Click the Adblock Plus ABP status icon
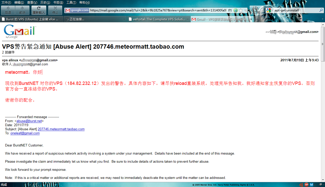Image resolution: width=325 pixels, height=187 pixels. click(306, 185)
